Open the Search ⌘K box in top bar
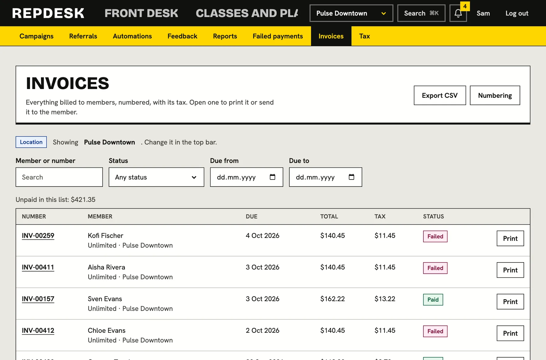 pos(421,13)
